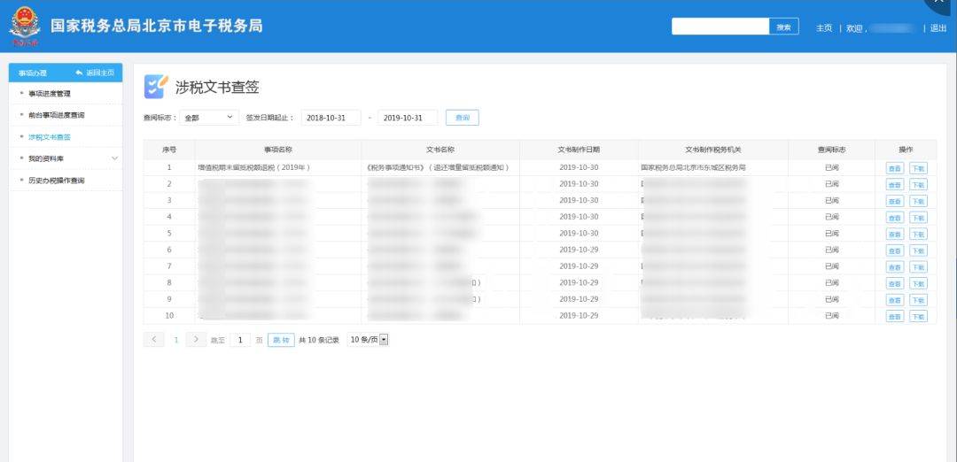The height and width of the screenshot is (462, 957).
Task: Click the 退出 link in the header
Action: coord(938,28)
